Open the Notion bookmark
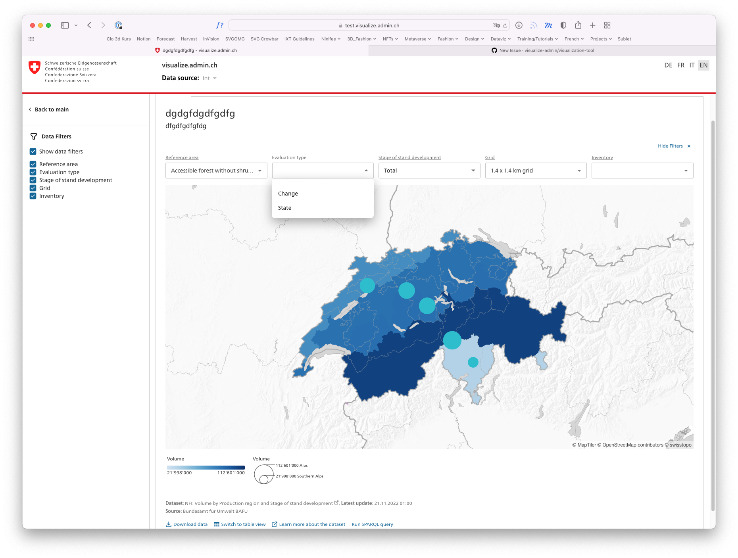738x558 pixels. click(144, 39)
